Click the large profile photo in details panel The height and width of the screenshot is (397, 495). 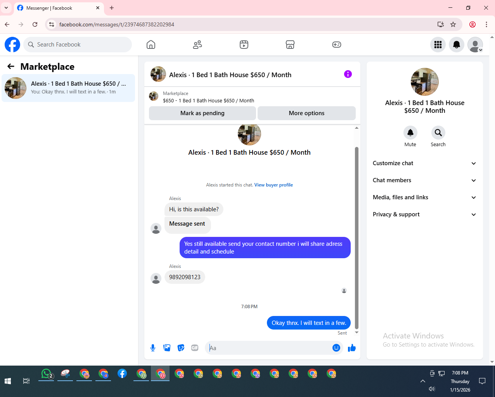[x=425, y=82]
